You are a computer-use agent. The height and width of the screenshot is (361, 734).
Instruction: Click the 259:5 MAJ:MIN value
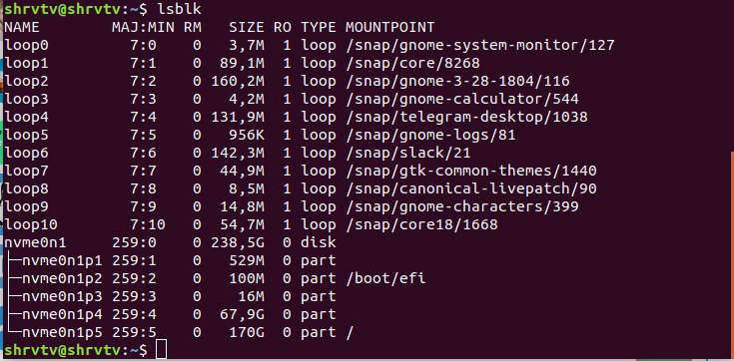click(134, 332)
